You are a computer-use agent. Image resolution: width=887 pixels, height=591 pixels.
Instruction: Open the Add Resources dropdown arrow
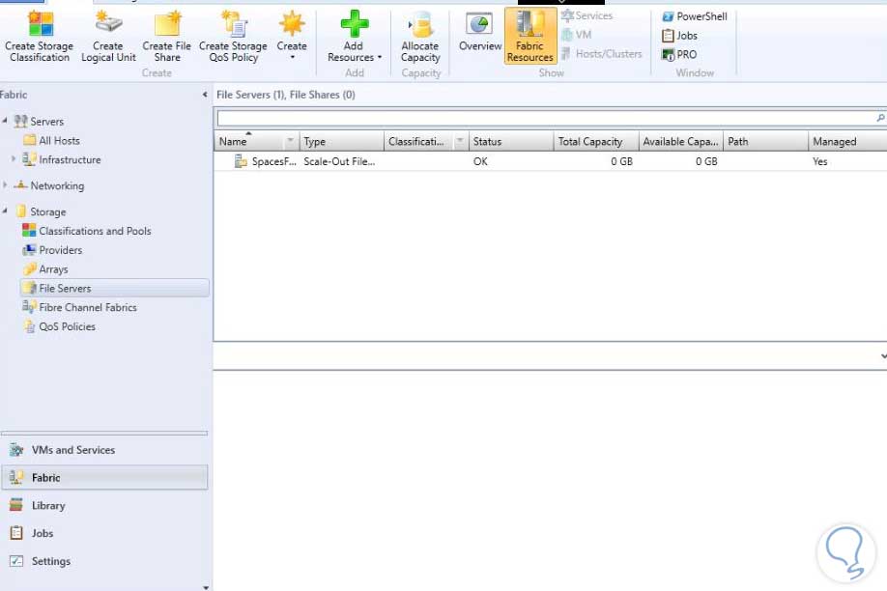pyautogui.click(x=380, y=57)
